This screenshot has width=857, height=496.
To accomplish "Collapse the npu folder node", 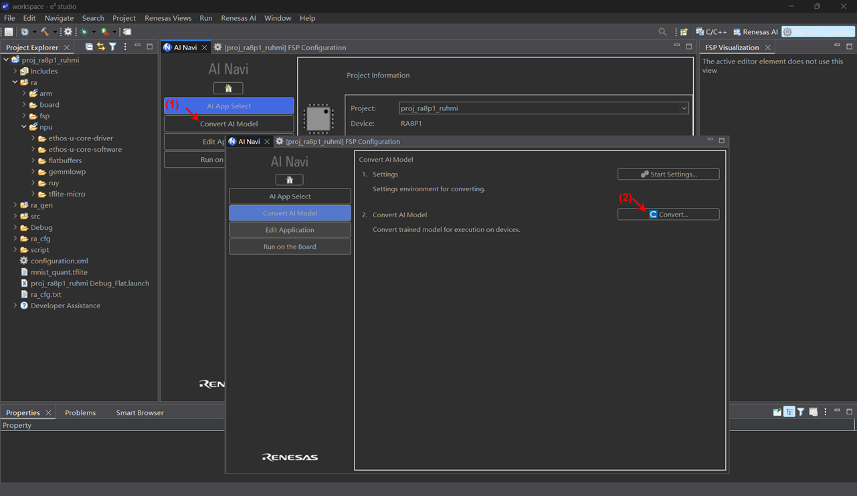I will (x=24, y=127).
